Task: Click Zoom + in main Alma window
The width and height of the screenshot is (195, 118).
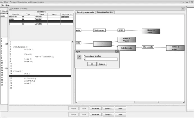Action: 108,115
